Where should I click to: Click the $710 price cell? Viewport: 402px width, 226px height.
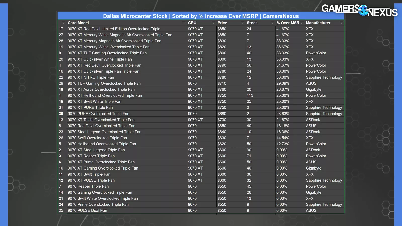tap(222, 83)
